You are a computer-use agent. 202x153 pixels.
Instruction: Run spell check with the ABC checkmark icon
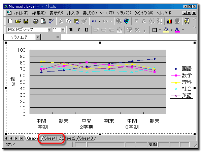pos(51,21)
